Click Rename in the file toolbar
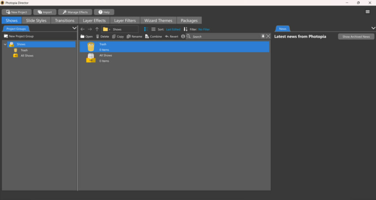The height and width of the screenshot is (200, 376). pyautogui.click(x=134, y=36)
